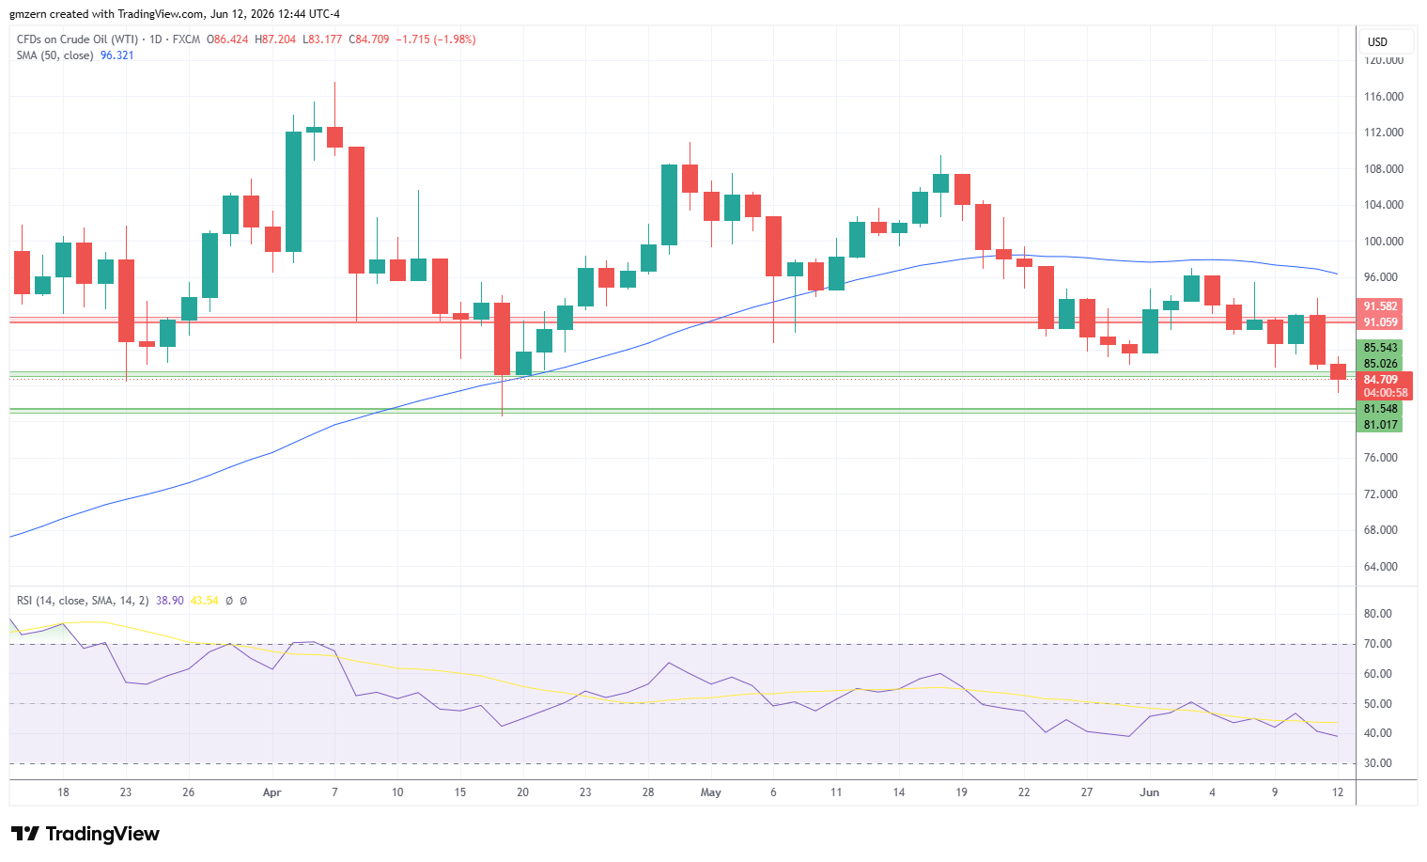Click the SMA (50, close) indicator legend
Viewport: 1427px width, 862px height.
pos(54,55)
